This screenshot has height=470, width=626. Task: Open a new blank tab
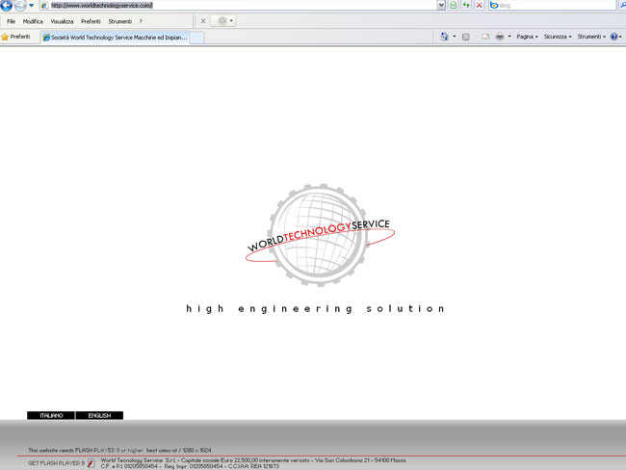point(196,38)
